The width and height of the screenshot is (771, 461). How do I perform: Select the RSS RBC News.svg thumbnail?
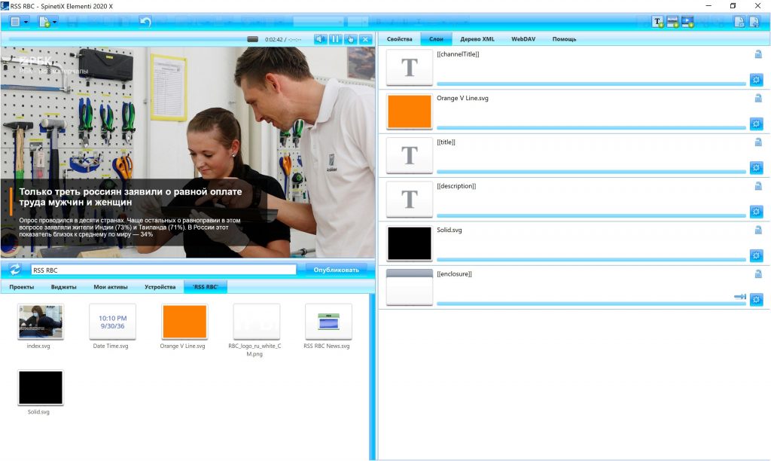328,322
